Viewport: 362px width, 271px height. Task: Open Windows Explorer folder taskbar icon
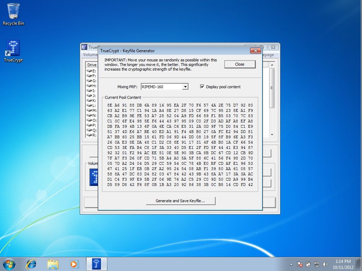[53, 264]
